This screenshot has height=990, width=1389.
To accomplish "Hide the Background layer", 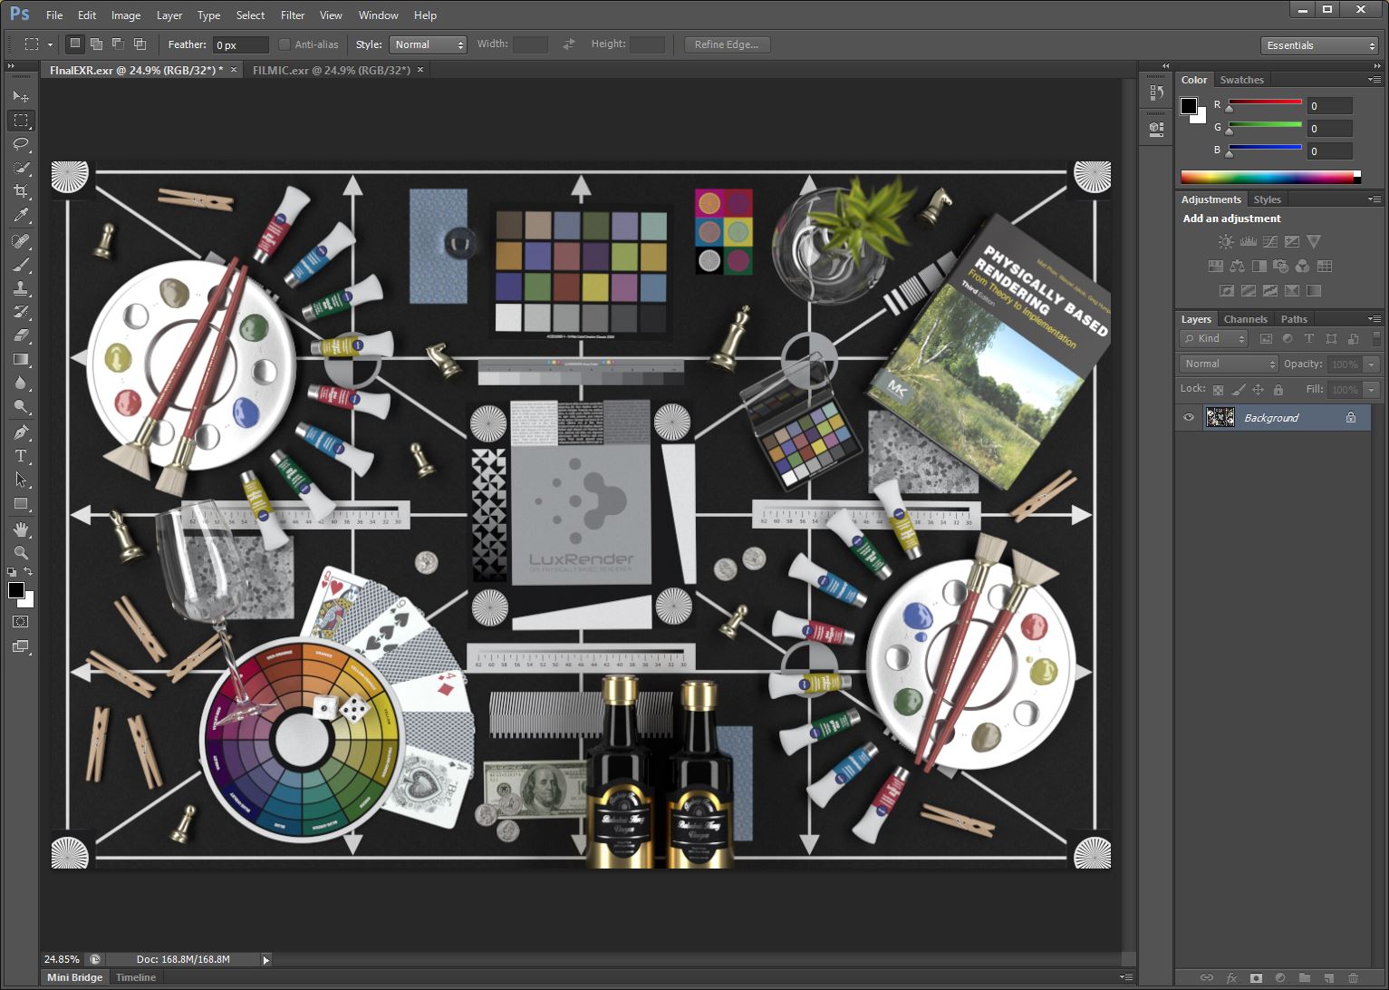I will pos(1189,418).
